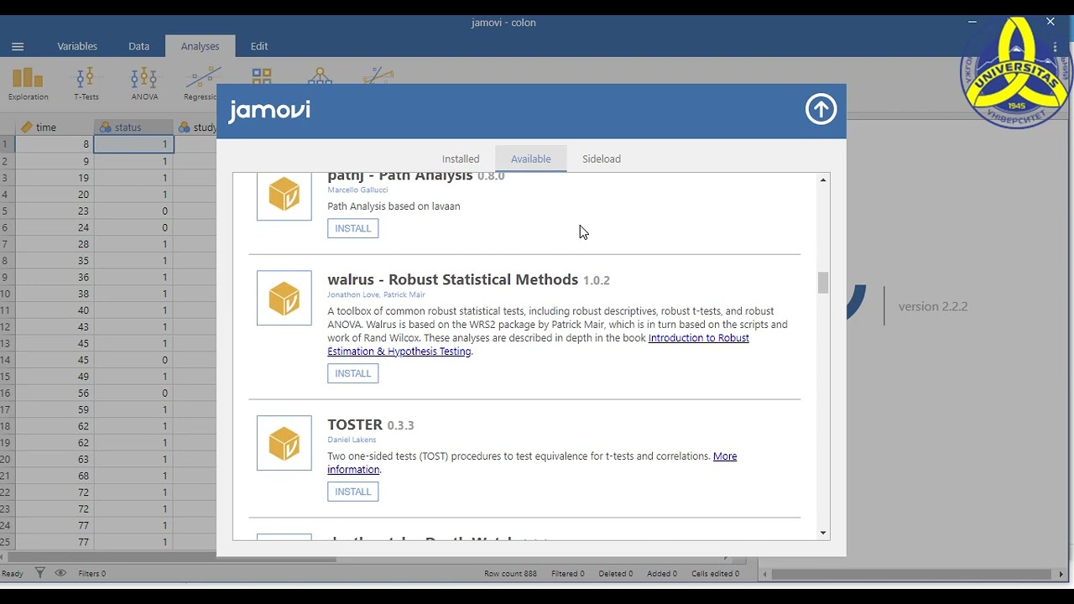1074x604 pixels.
Task: Open the Exploration analyses menu
Action: point(29,84)
